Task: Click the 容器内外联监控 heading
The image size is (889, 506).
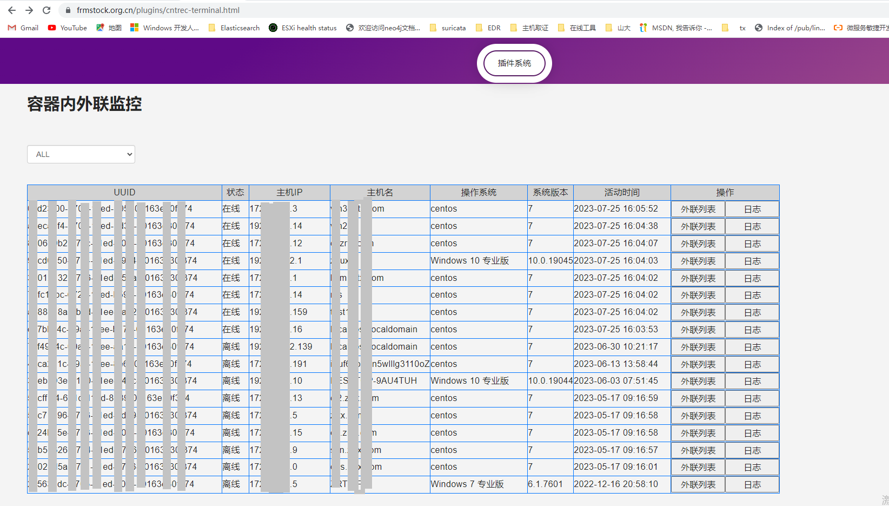Action: point(84,104)
